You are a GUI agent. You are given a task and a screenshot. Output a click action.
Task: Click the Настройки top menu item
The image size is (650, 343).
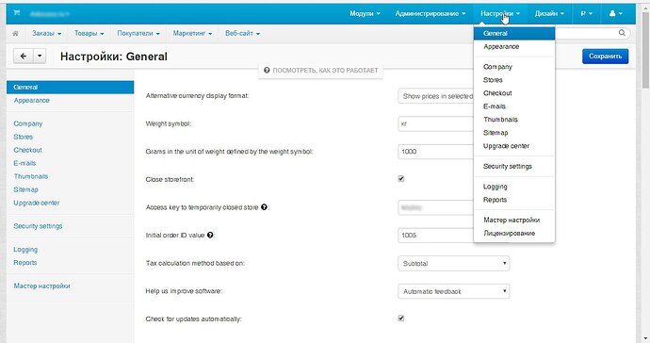click(499, 13)
